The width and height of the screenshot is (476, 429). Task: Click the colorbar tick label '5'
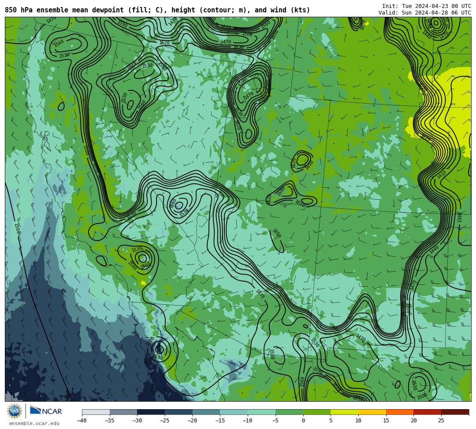(331, 421)
